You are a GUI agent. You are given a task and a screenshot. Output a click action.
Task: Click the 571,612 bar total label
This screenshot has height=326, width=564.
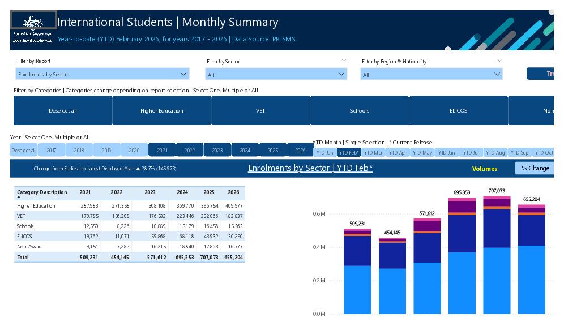tap(427, 213)
